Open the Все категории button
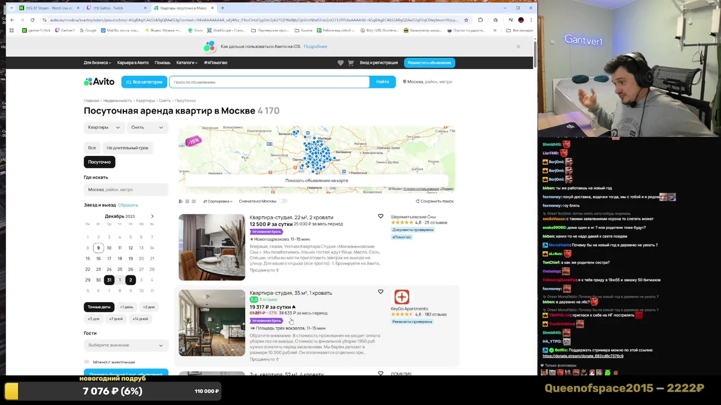 [x=144, y=82]
